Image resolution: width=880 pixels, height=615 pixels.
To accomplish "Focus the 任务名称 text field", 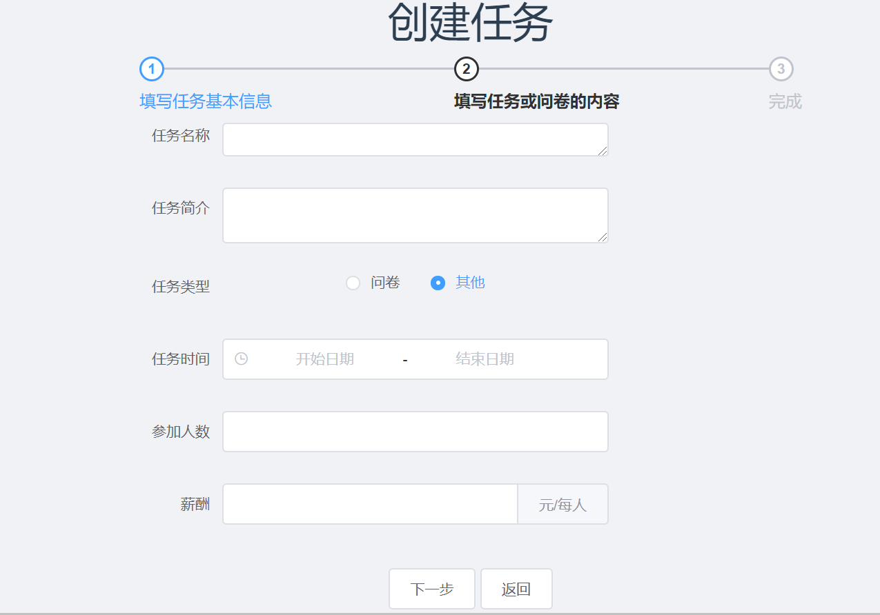I will click(x=414, y=139).
